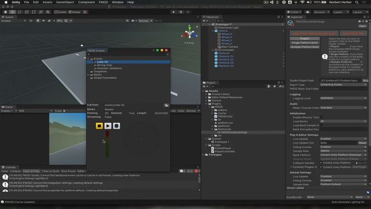The height and width of the screenshot is (209, 371).
Task: Open Spotlight search in menu bar
Action: click(357, 2)
